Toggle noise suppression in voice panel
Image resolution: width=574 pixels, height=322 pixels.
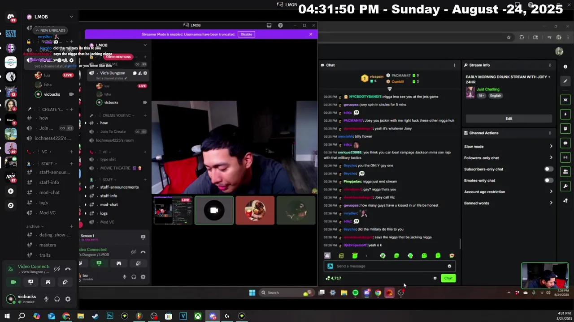(57, 269)
